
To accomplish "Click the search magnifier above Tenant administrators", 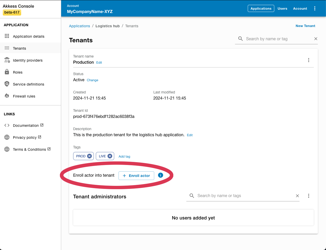I will (x=192, y=196).
